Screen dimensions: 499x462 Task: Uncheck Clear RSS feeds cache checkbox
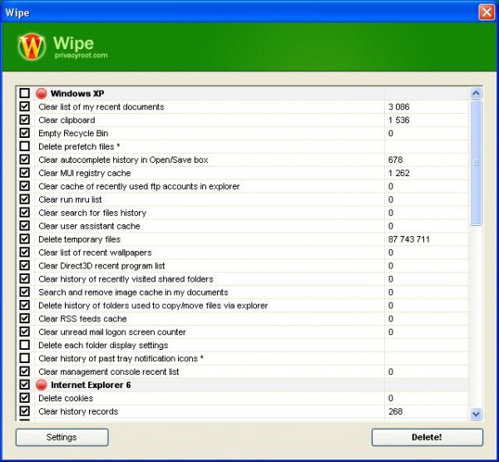click(24, 318)
